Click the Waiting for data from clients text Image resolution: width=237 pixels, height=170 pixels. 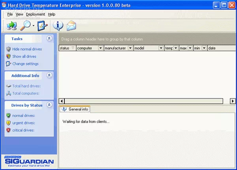(86, 122)
